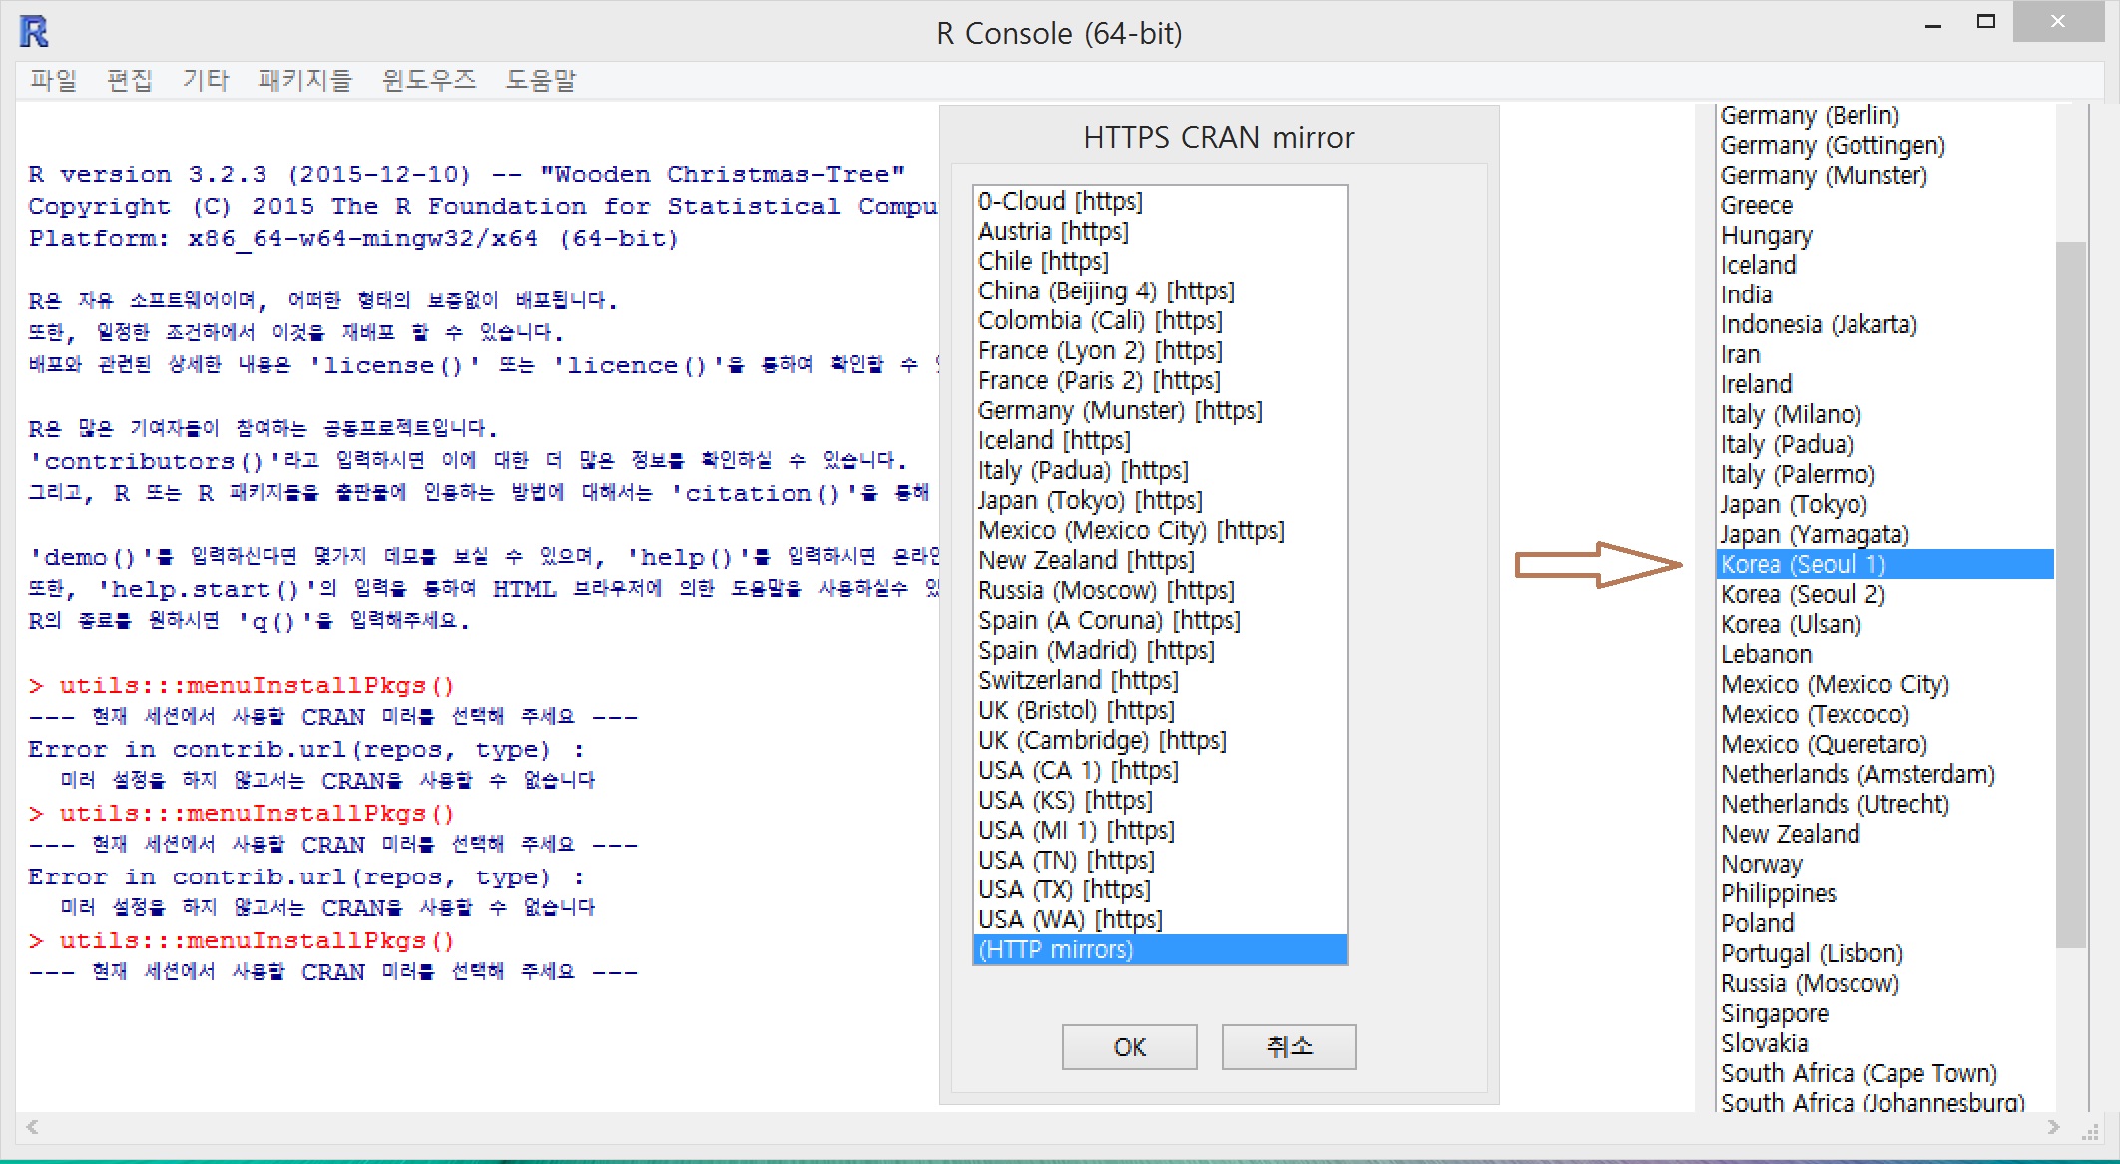This screenshot has width=2120, height=1164.
Task: Select 0-Cloud [https] mirror
Action: tap(1161, 201)
